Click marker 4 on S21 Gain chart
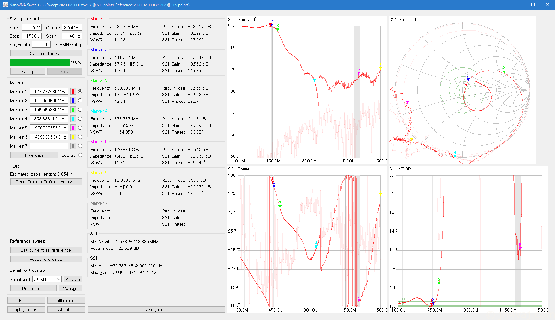This screenshot has height=320, width=555. [314, 80]
